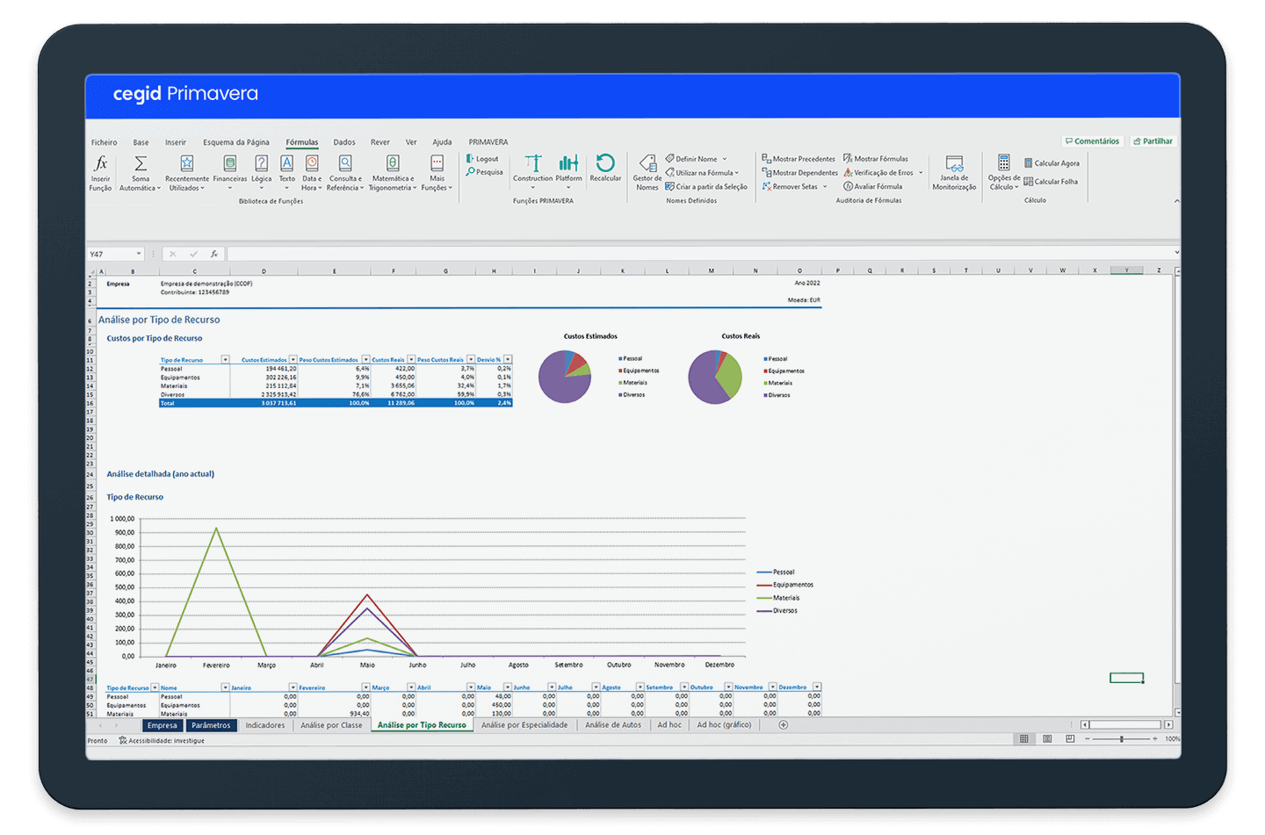1265x835 pixels.
Task: Expand Verificação de Erros dropdown arrow
Action: click(921, 173)
